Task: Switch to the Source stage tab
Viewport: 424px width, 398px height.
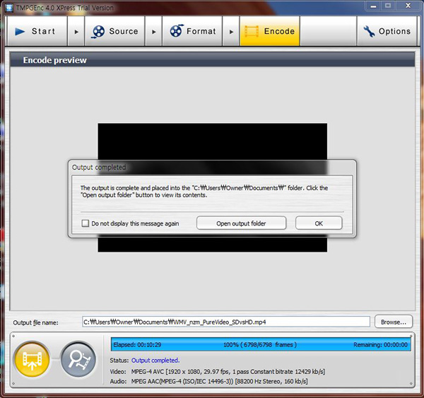Action: coord(114,31)
